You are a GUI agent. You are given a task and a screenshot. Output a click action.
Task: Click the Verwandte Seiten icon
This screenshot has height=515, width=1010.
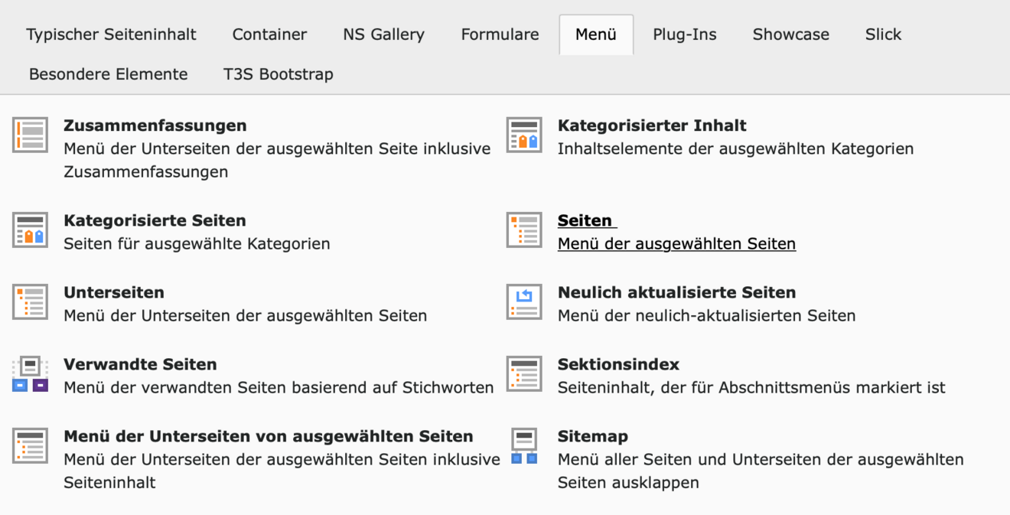30,373
